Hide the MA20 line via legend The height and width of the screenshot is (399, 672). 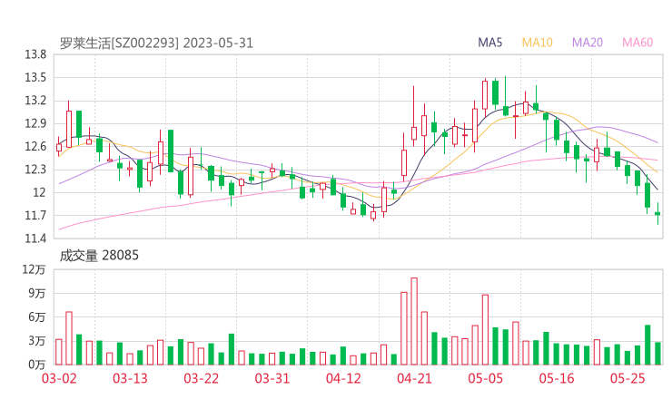587,43
